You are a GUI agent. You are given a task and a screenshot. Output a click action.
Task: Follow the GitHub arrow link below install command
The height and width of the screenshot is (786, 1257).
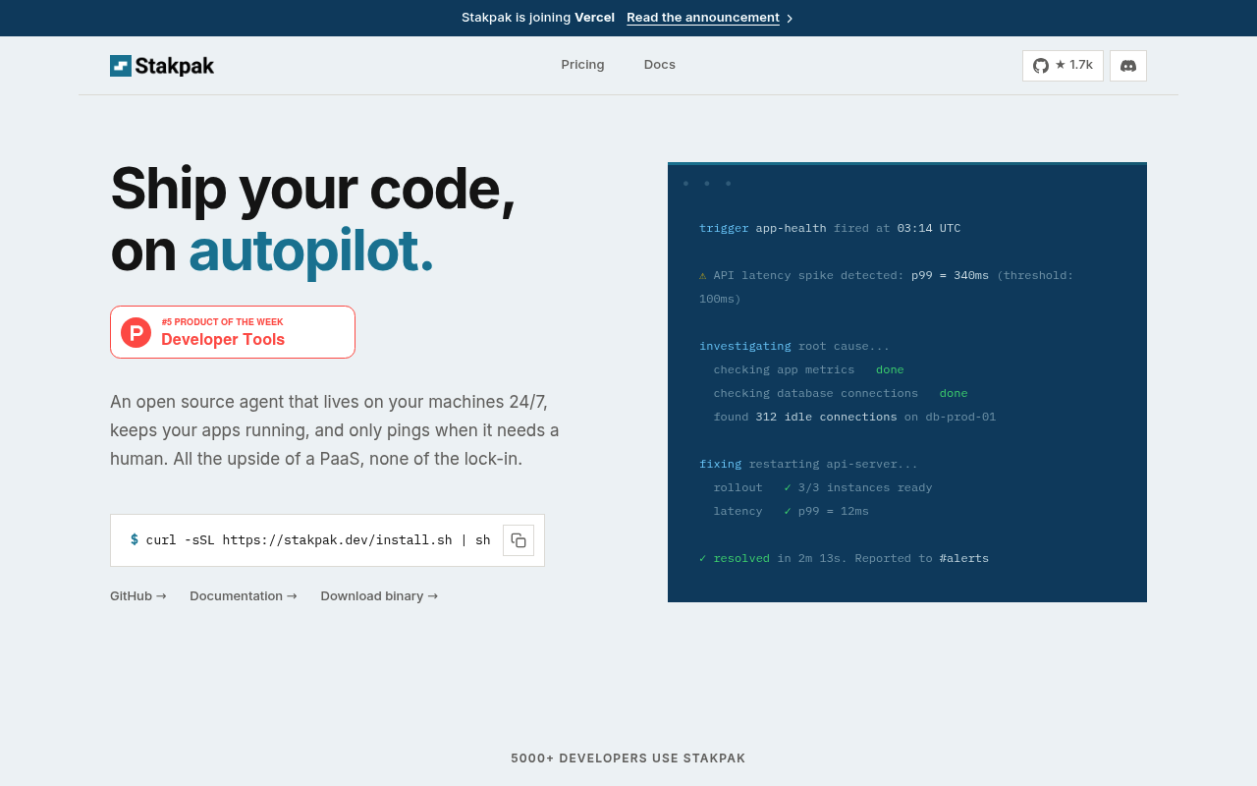138,596
